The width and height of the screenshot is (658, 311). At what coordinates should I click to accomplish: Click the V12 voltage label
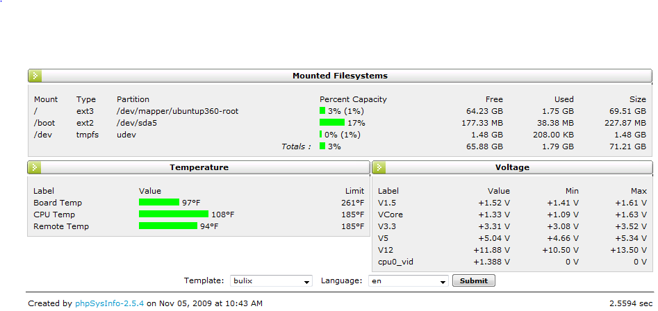(385, 250)
